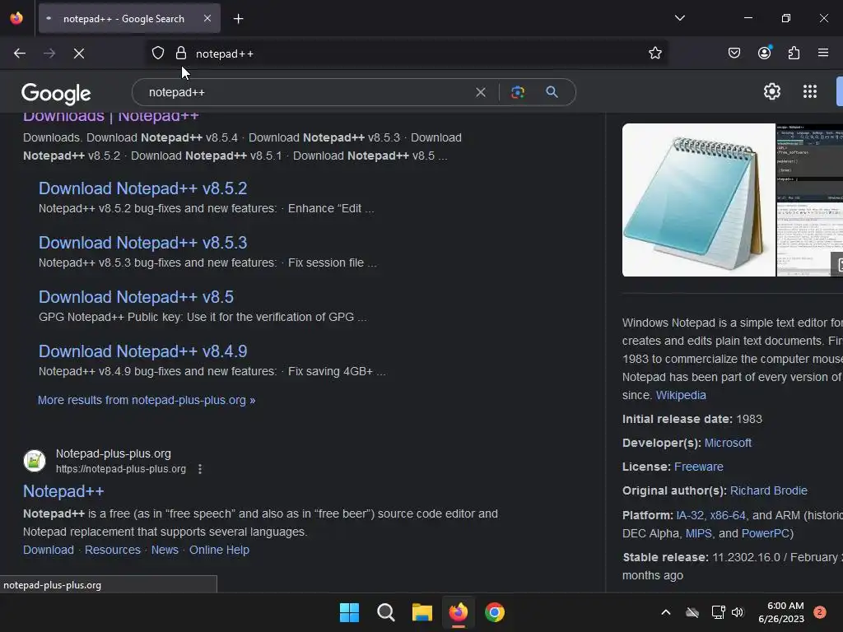Click the Online Help sitelink

219,551
